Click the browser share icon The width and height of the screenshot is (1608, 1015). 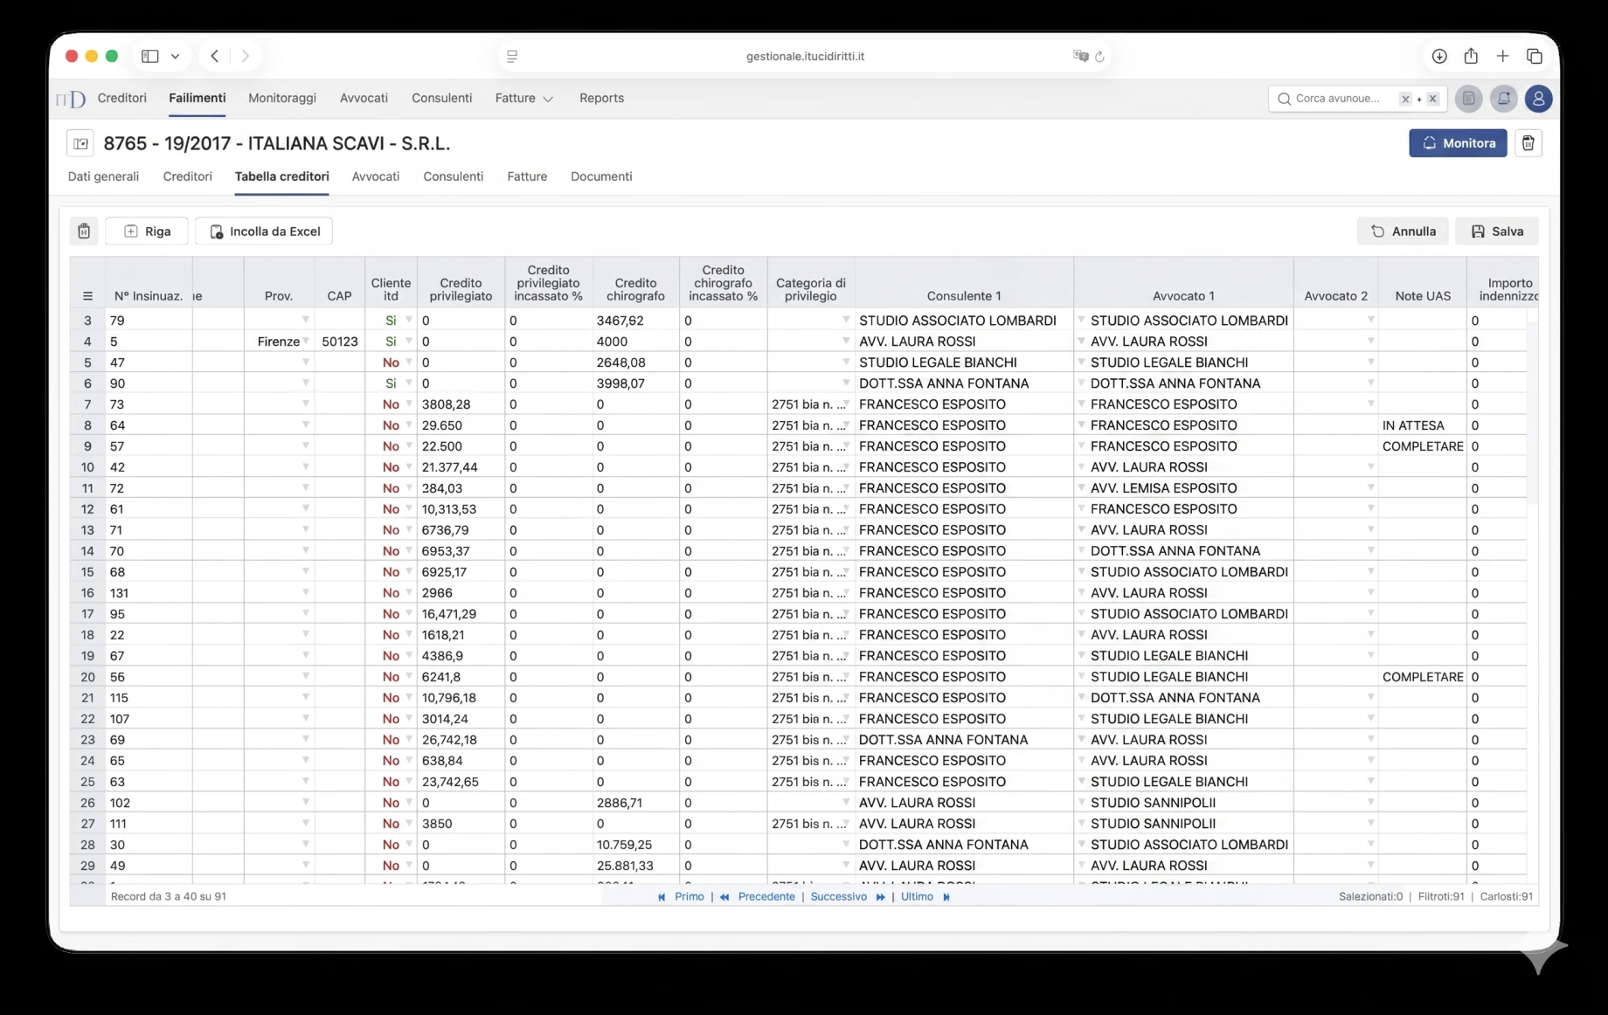[1471, 56]
